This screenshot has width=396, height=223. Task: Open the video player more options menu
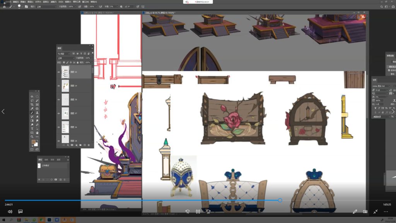tap(386, 212)
